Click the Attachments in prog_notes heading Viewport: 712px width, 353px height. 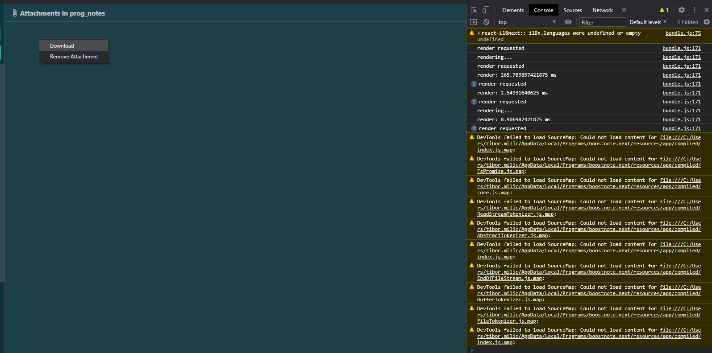(62, 13)
